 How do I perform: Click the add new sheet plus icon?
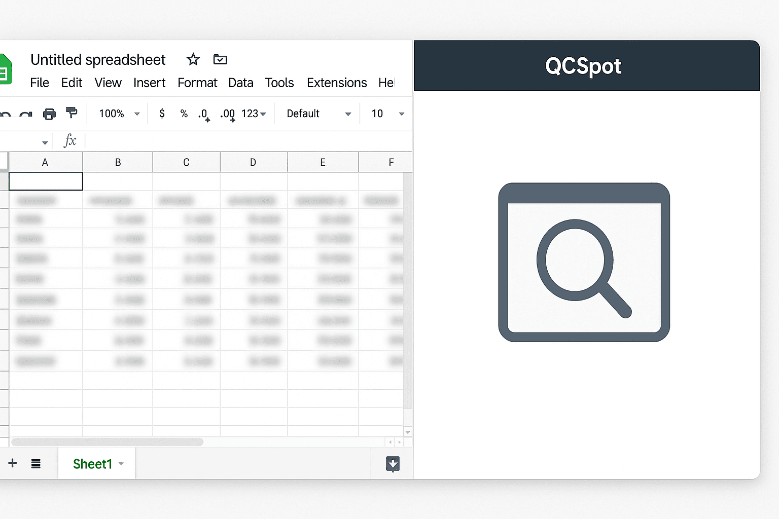coord(13,463)
